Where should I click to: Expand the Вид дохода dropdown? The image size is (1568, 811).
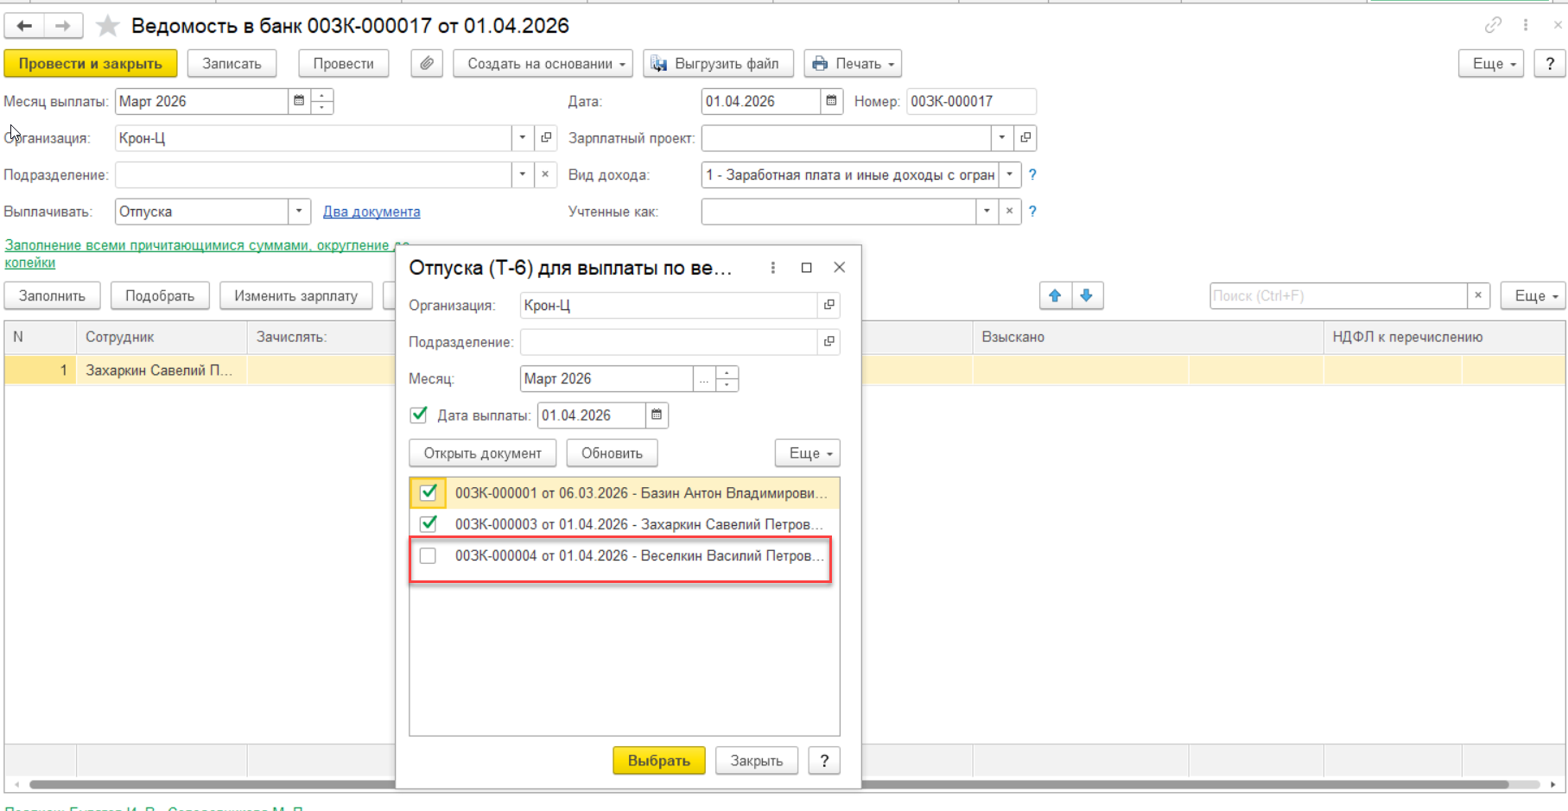pyautogui.click(x=1010, y=174)
